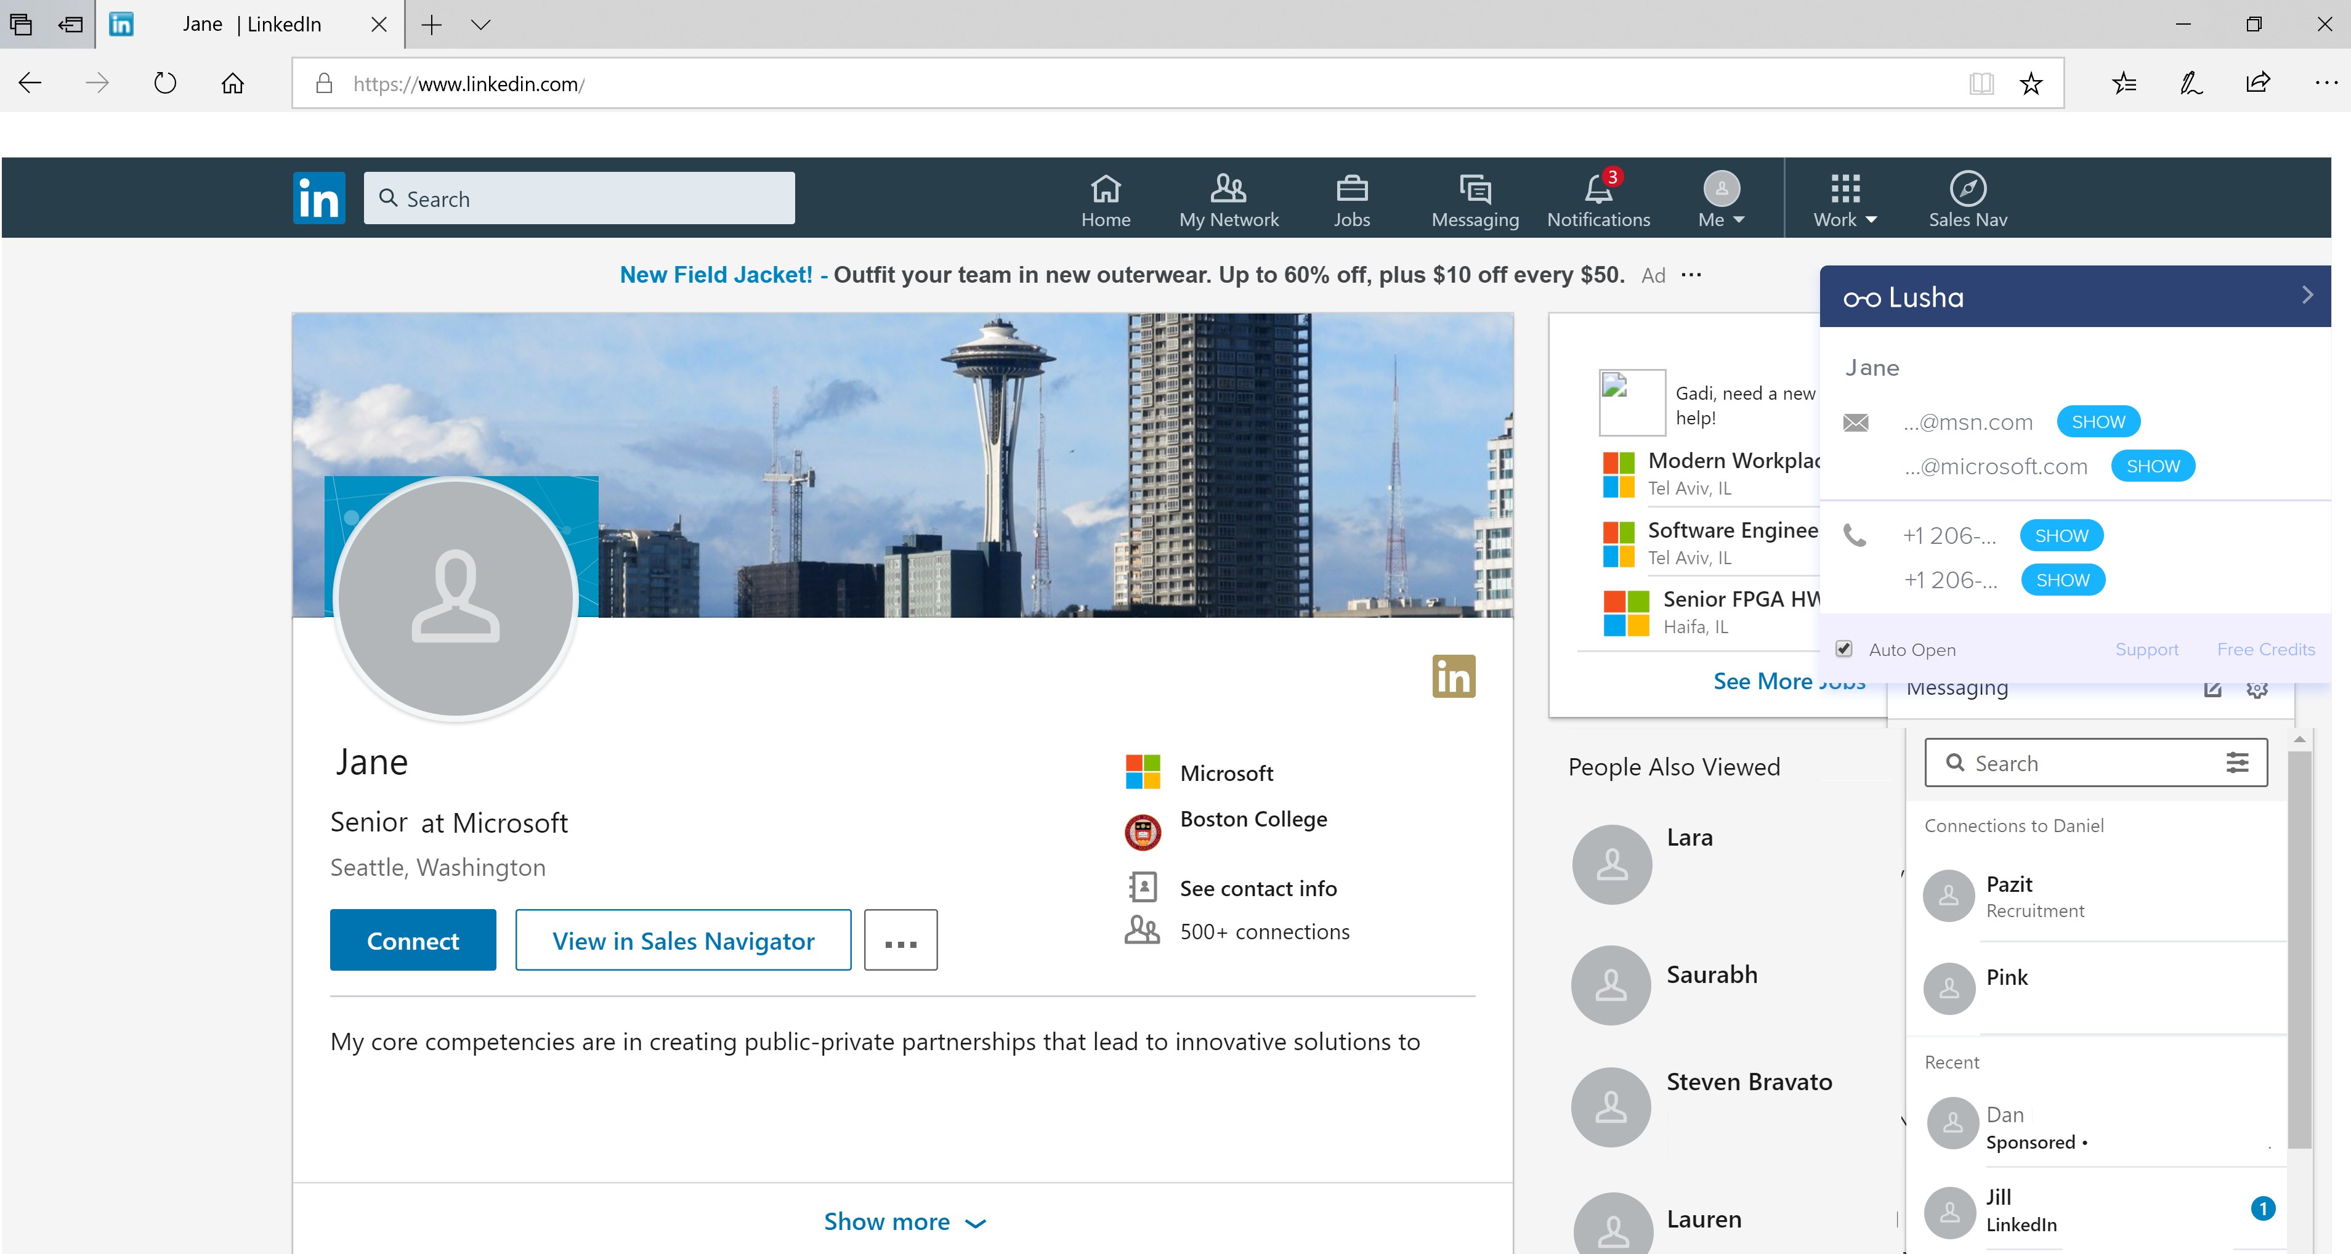Select Home in navigation bar
Viewport: 2351px width, 1254px height.
coord(1105,200)
